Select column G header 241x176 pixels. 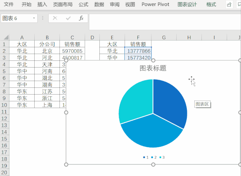click(x=164, y=38)
